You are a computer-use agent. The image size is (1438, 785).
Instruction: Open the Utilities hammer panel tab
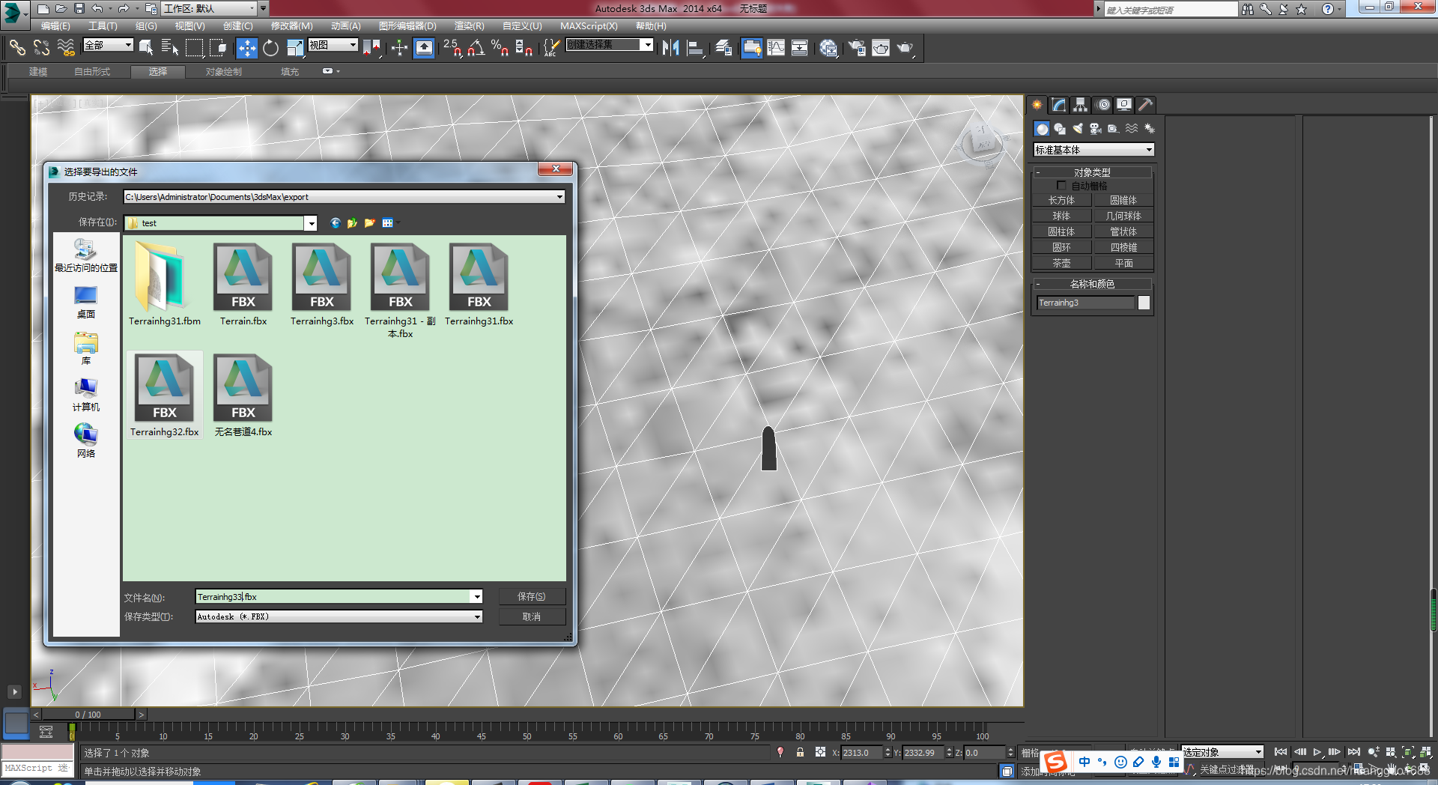click(1145, 105)
